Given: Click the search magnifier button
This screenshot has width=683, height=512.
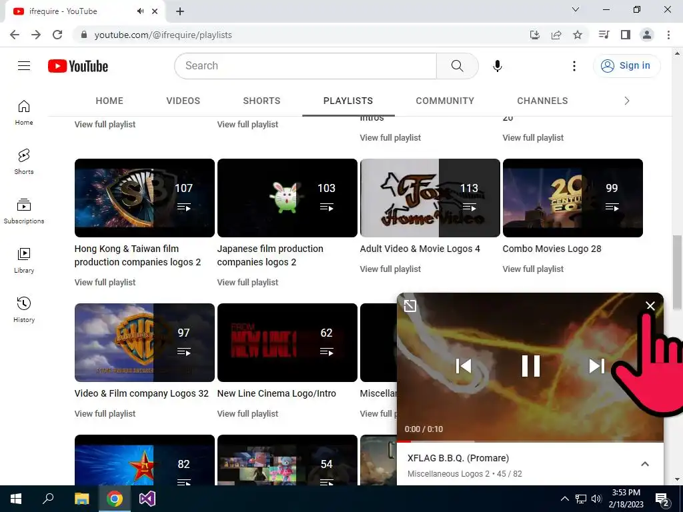Looking at the screenshot, I should (457, 66).
